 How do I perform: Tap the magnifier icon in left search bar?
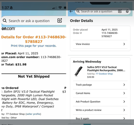click(x=5, y=21)
